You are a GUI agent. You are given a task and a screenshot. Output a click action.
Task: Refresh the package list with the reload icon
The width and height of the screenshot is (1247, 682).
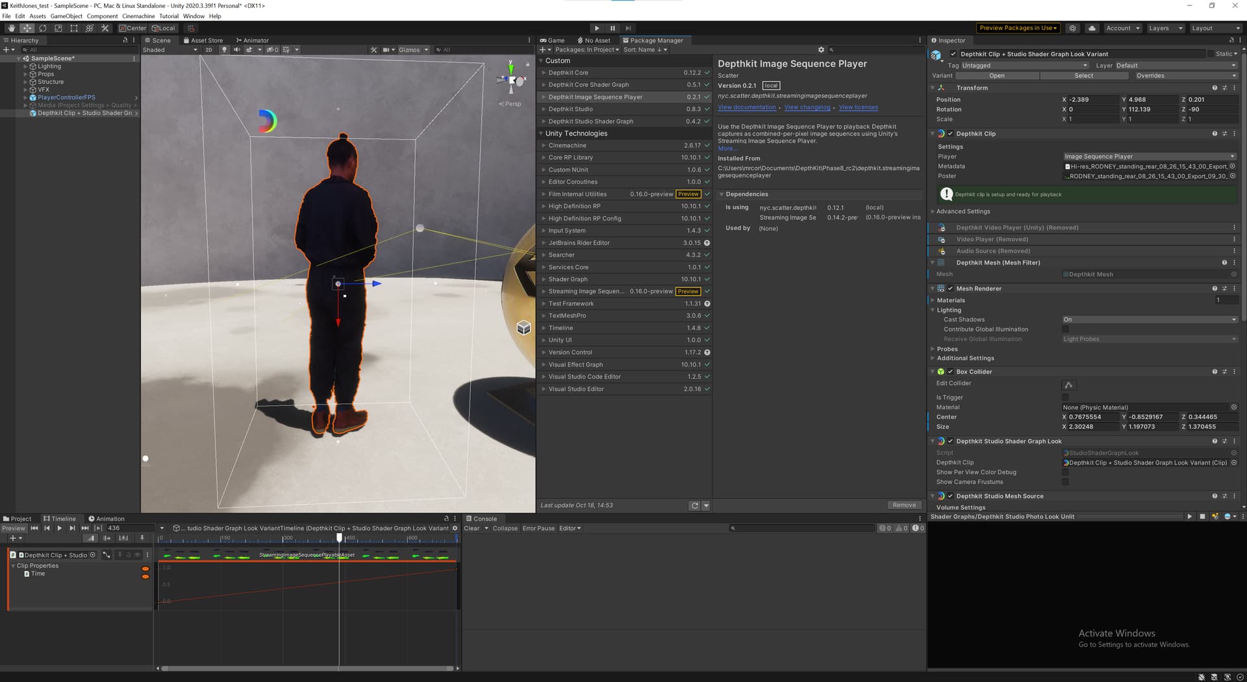pos(694,505)
